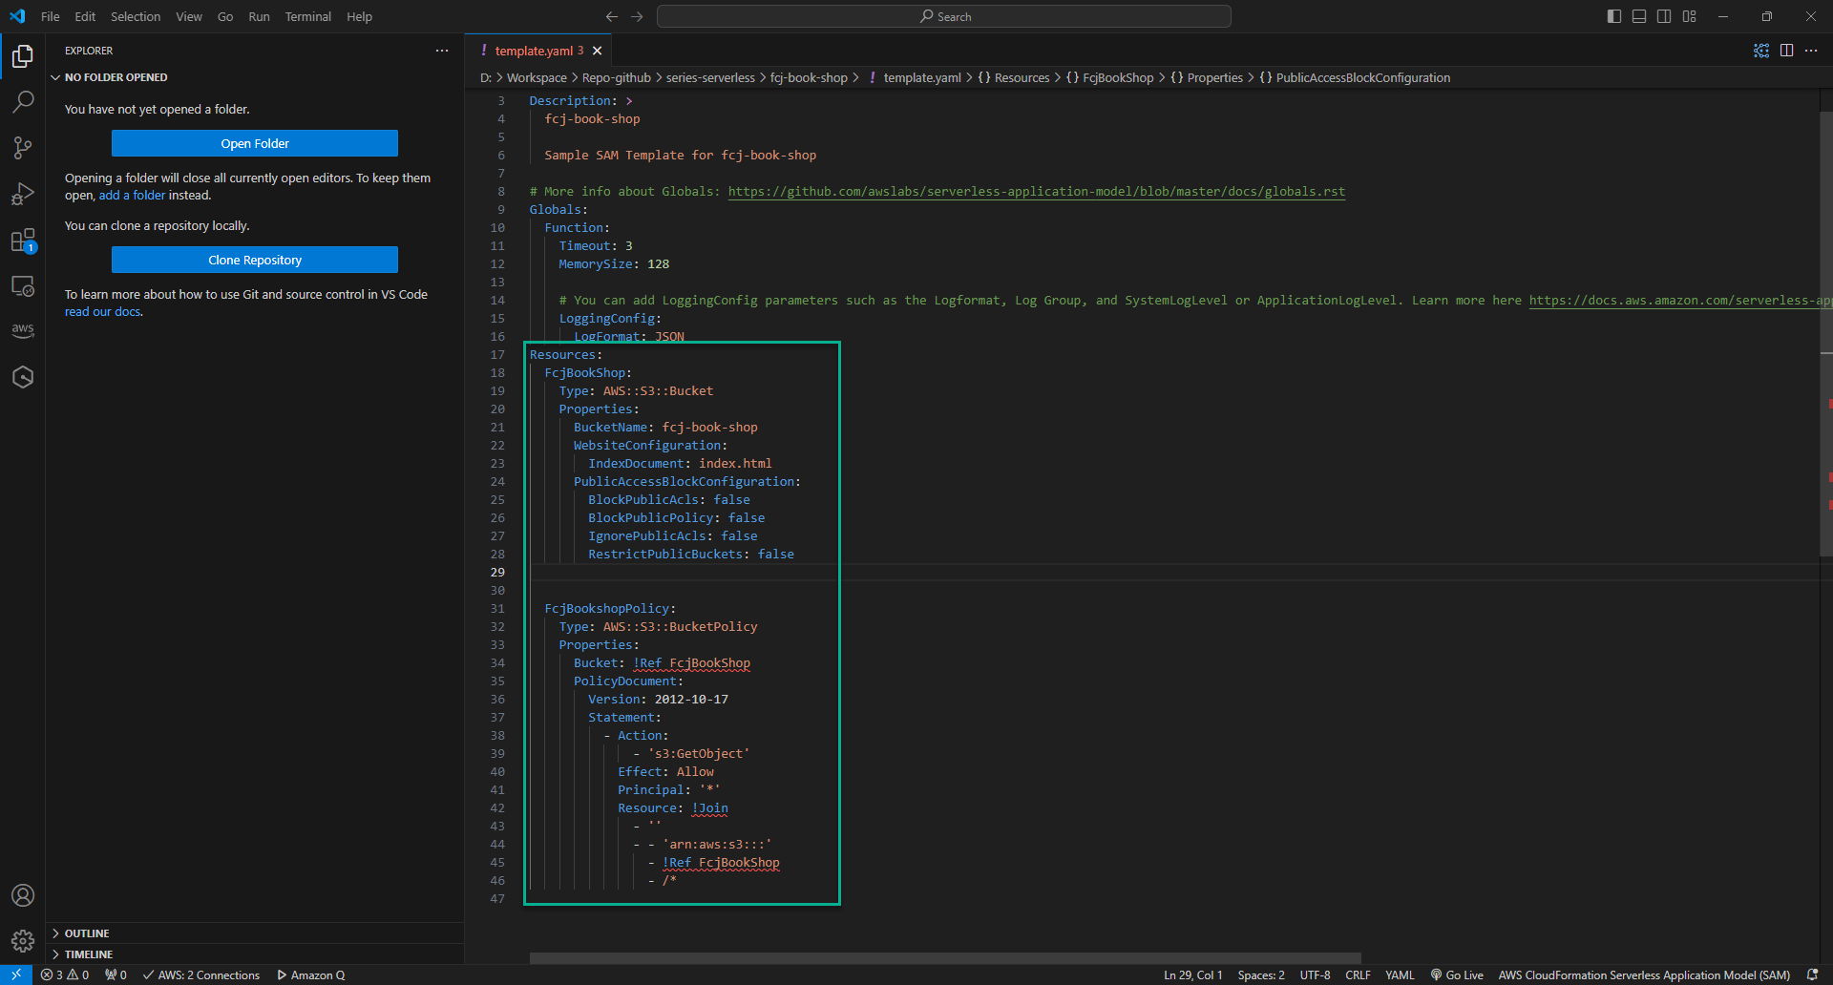1833x985 pixels.
Task: Click the Amazon Q sparkle icon in editor toolbar
Action: point(1761,51)
